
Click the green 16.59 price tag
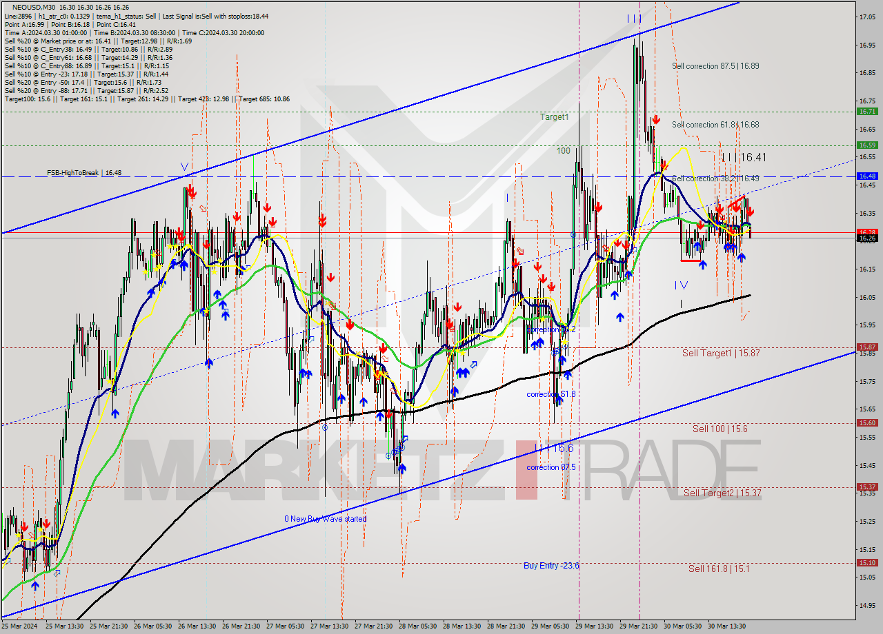tap(867, 145)
